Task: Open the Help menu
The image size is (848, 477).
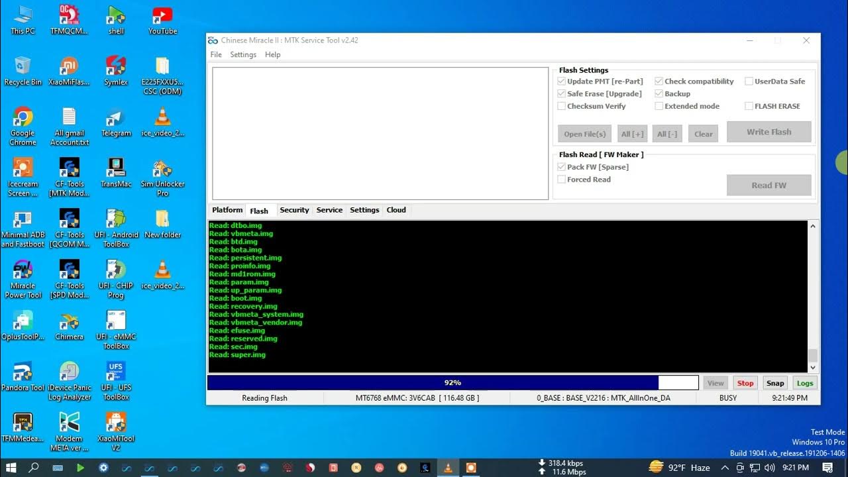Action: [272, 55]
